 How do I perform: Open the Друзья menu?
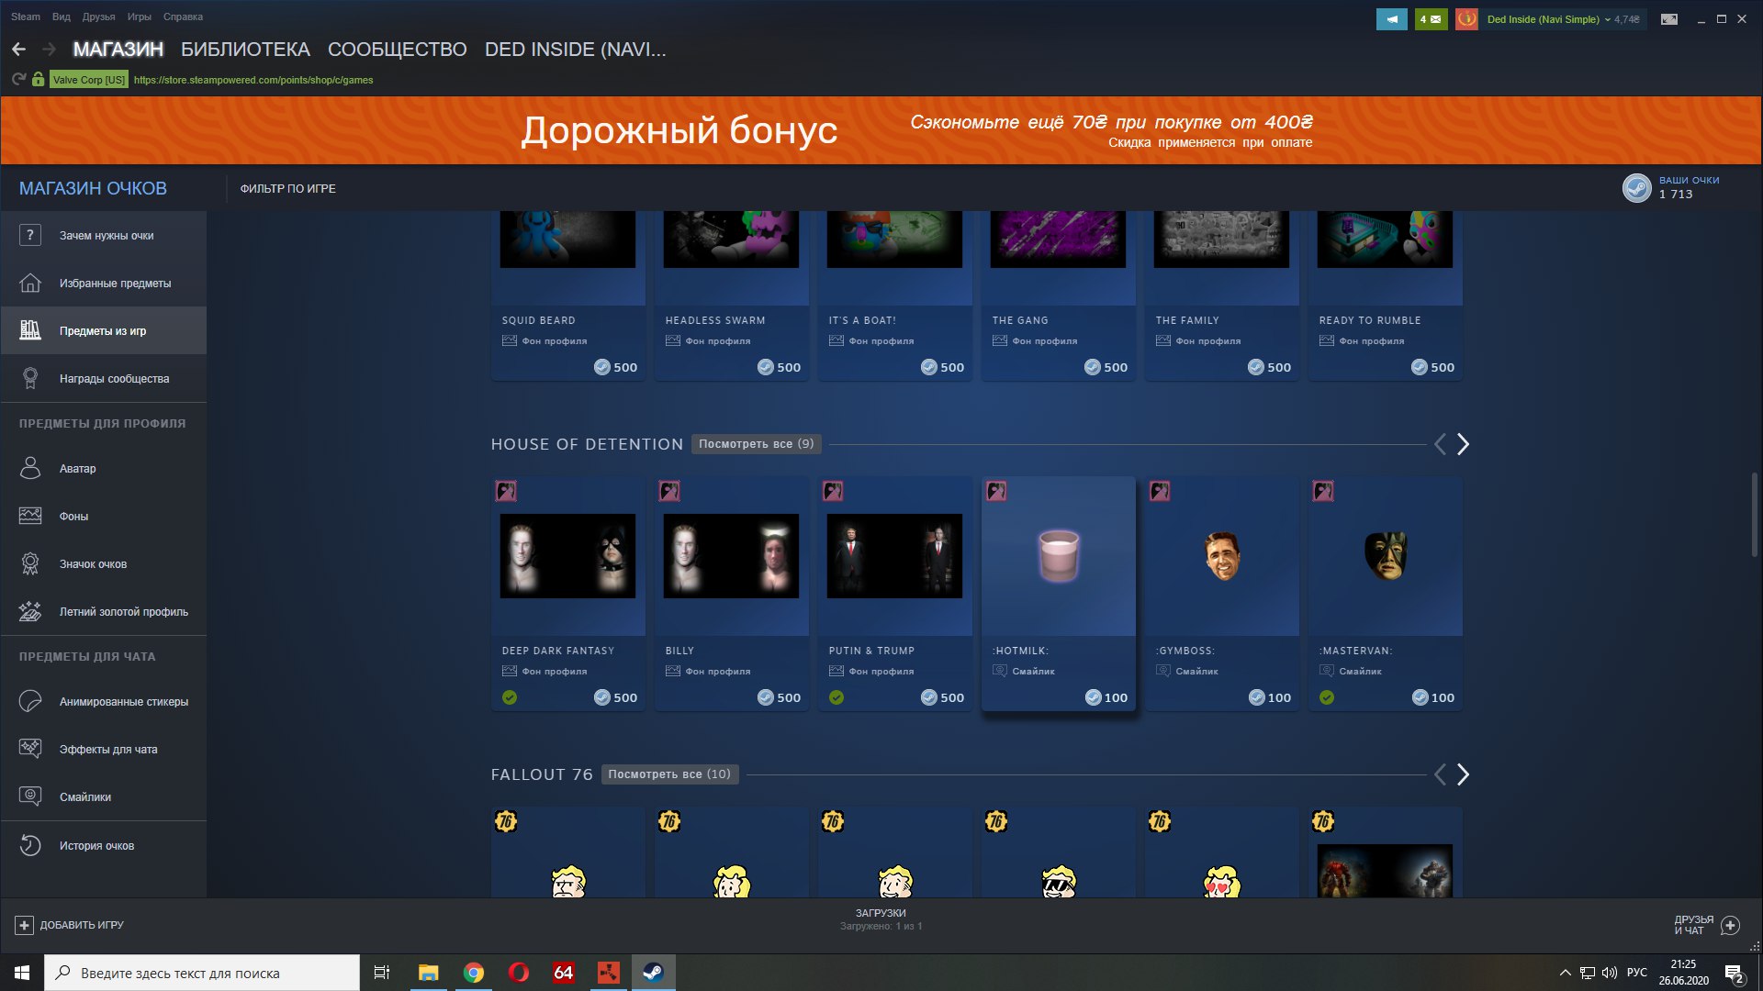tap(99, 17)
